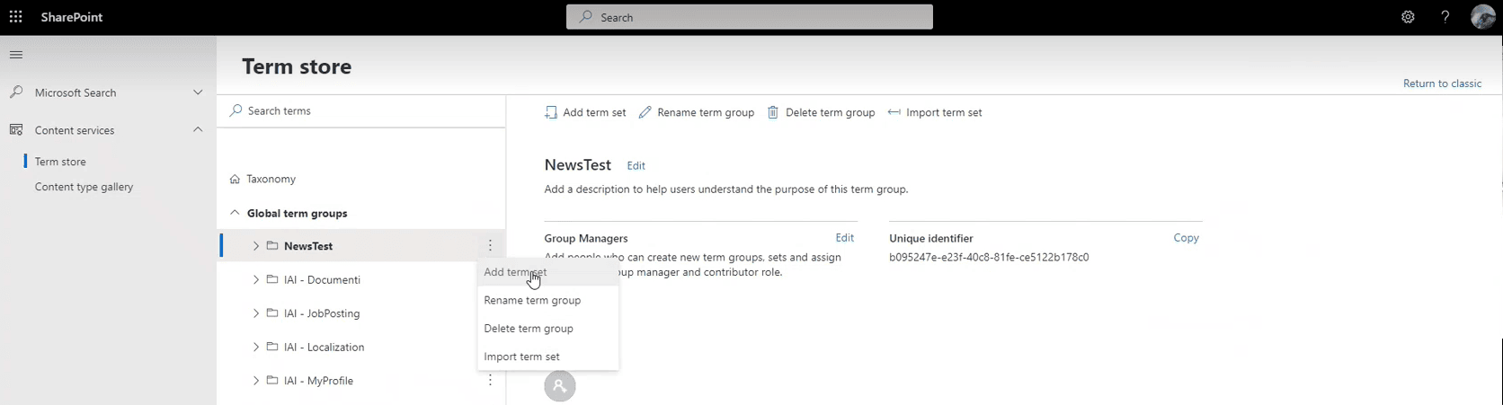Copy the unique identifier
Screen dimensions: 1503x405
pos(1186,238)
